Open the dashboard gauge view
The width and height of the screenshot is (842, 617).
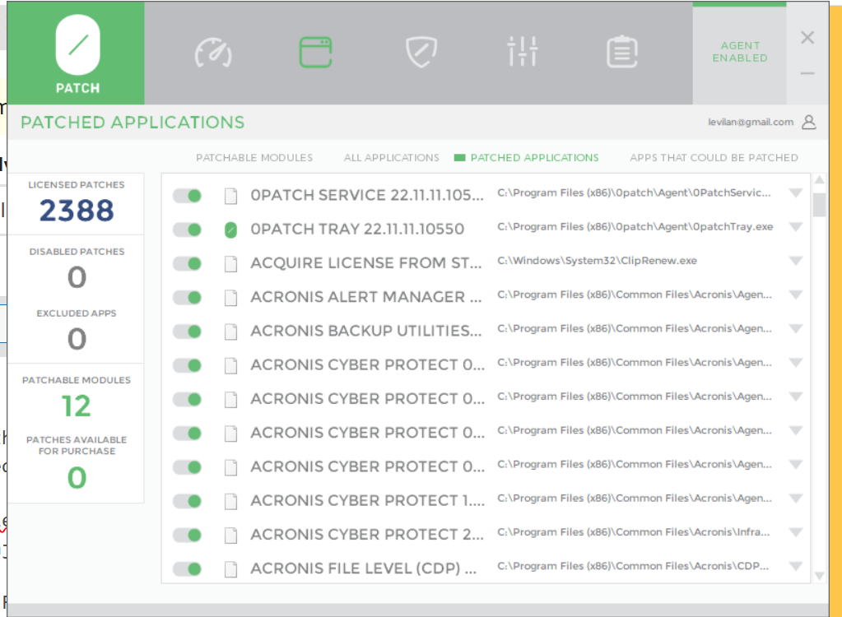point(213,53)
